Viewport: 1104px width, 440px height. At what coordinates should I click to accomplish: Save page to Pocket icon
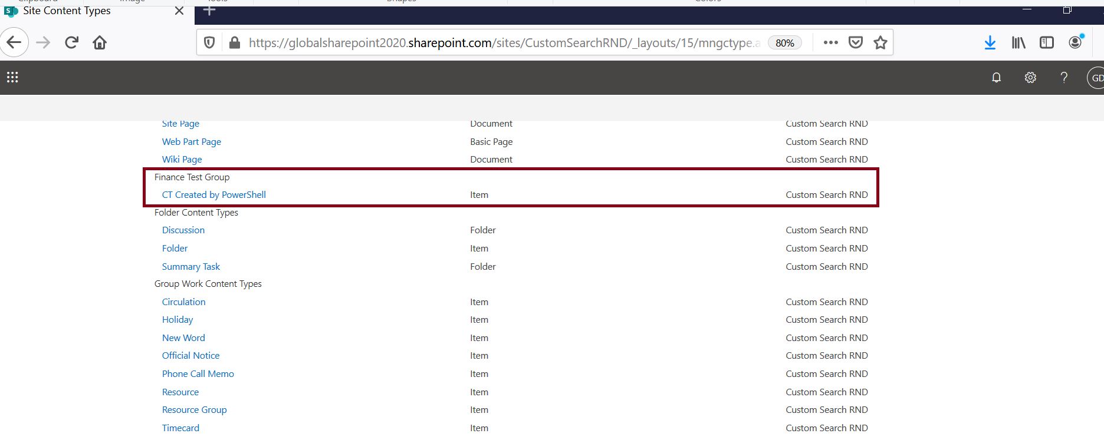856,42
